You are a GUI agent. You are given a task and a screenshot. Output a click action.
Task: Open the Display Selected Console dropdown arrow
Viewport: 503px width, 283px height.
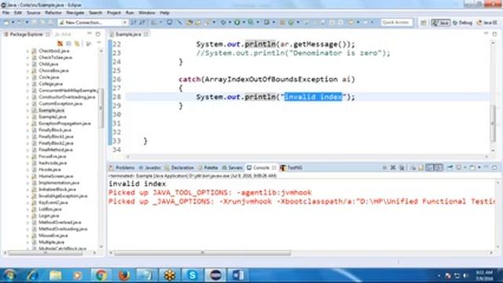coord(466,167)
